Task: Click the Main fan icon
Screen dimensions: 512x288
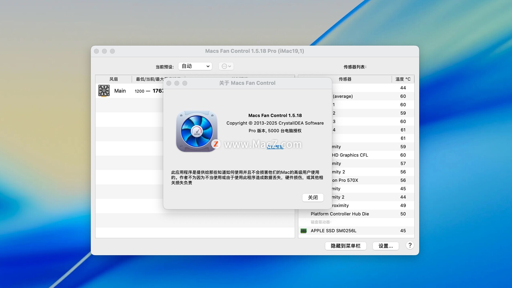Action: click(x=104, y=91)
